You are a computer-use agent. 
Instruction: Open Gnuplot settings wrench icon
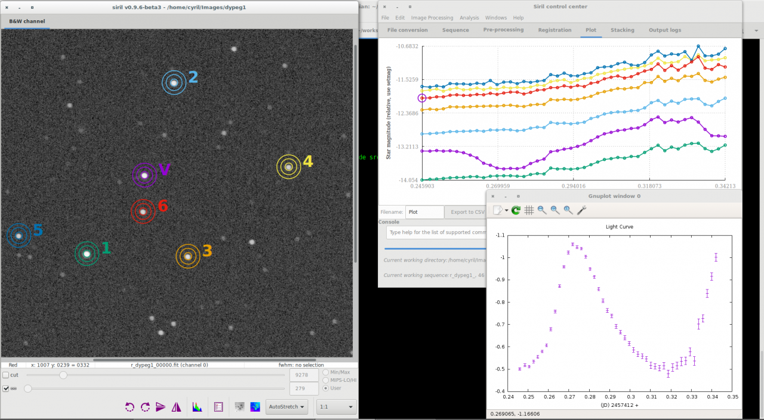coord(581,210)
